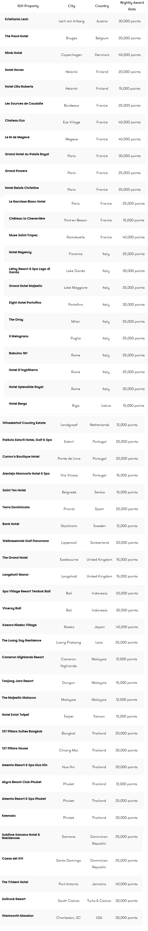Open the Bank Hotel Stockholm entry
The width and height of the screenshot is (148, 931).
(11, 524)
